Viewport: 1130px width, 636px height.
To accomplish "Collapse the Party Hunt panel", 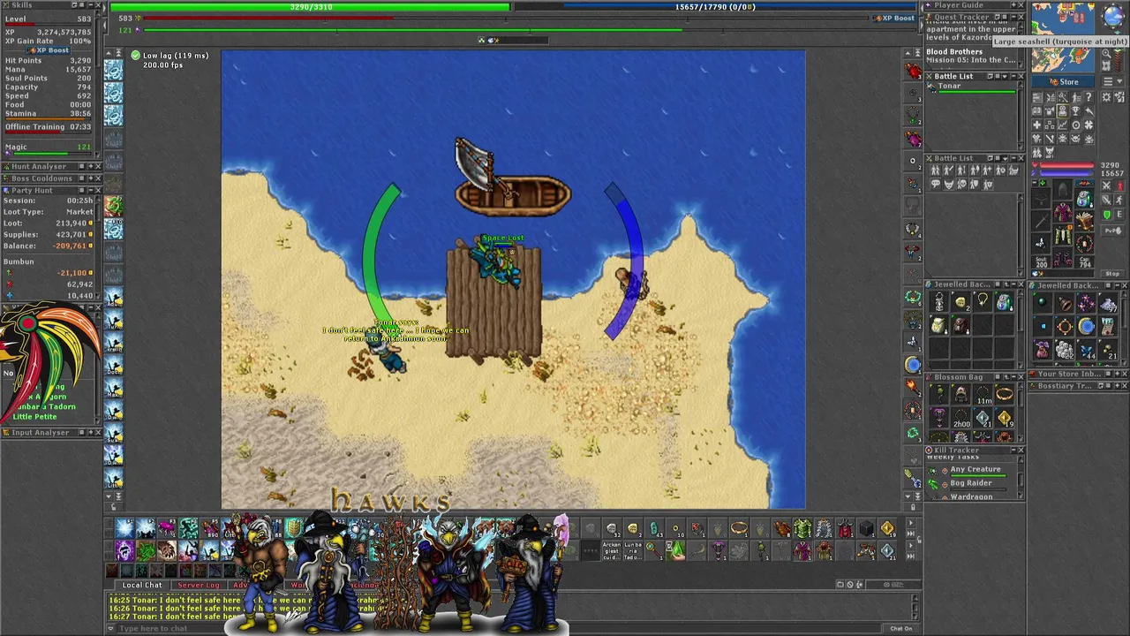I will (x=91, y=190).
